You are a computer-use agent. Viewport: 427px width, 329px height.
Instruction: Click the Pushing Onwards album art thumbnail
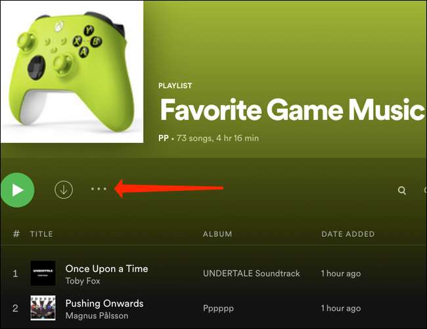(43, 308)
